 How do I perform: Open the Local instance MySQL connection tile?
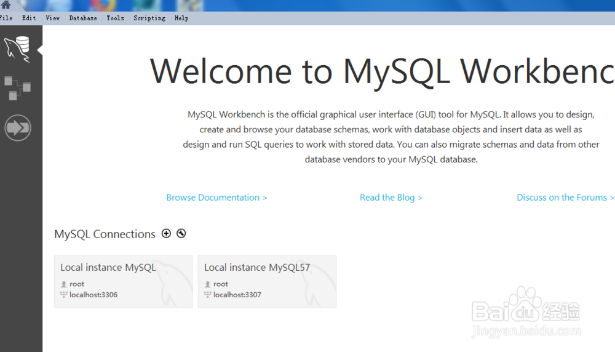[123, 281]
